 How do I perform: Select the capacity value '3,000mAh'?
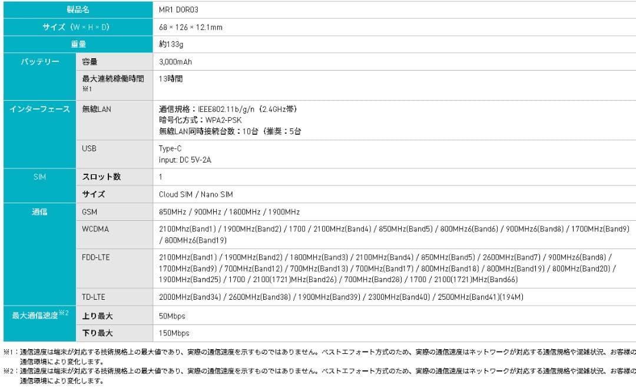click(x=175, y=62)
